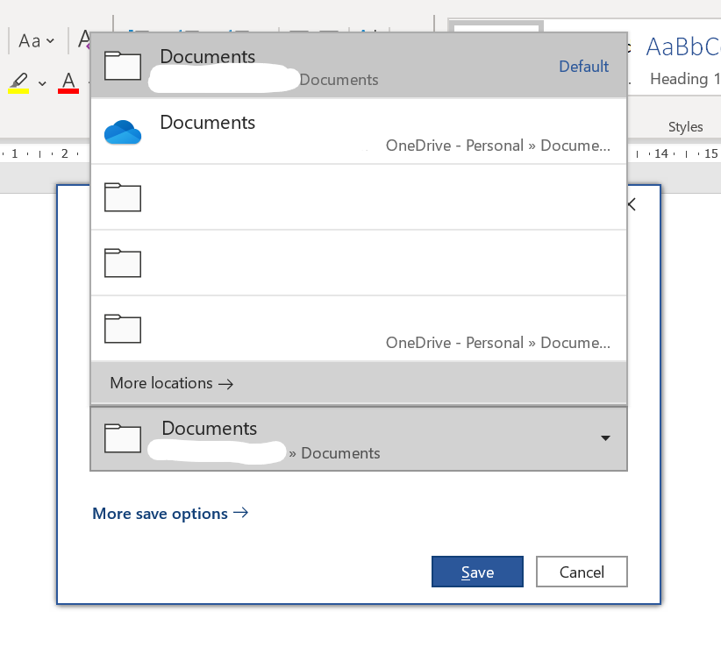Open More locations
Screen dimensions: 721x661
(x=359, y=383)
